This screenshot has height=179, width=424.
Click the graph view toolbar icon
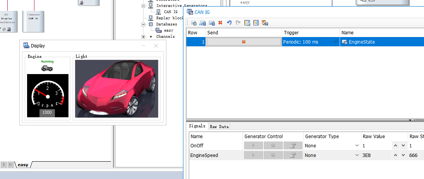(256, 23)
